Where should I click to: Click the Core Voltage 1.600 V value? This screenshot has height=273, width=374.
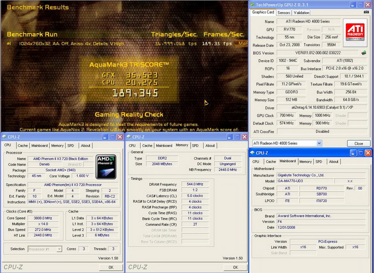82,176
